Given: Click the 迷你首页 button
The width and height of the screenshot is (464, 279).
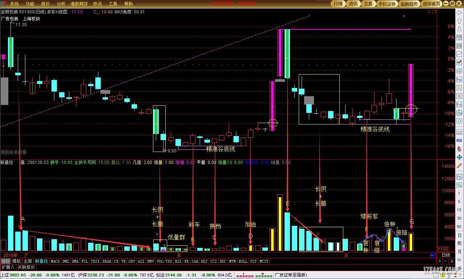Looking at the screenshot, I should (x=432, y=4).
